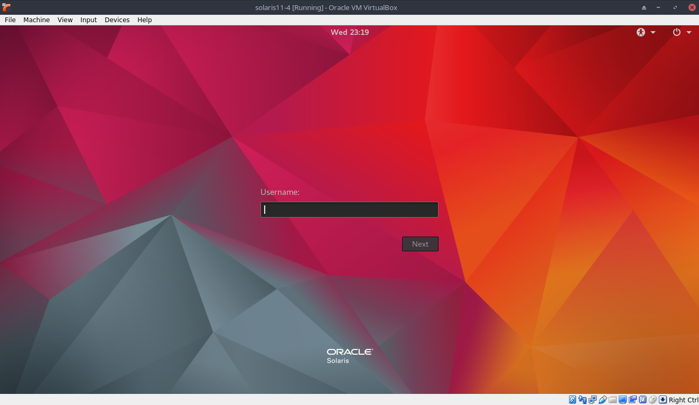Maximize the VirtualBox window
Image resolution: width=699 pixels, height=405 pixels.
point(675,7)
